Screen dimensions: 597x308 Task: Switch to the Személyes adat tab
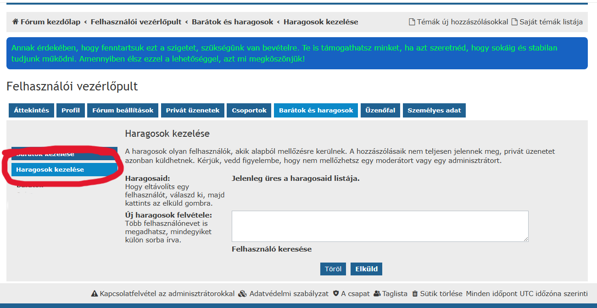point(434,111)
